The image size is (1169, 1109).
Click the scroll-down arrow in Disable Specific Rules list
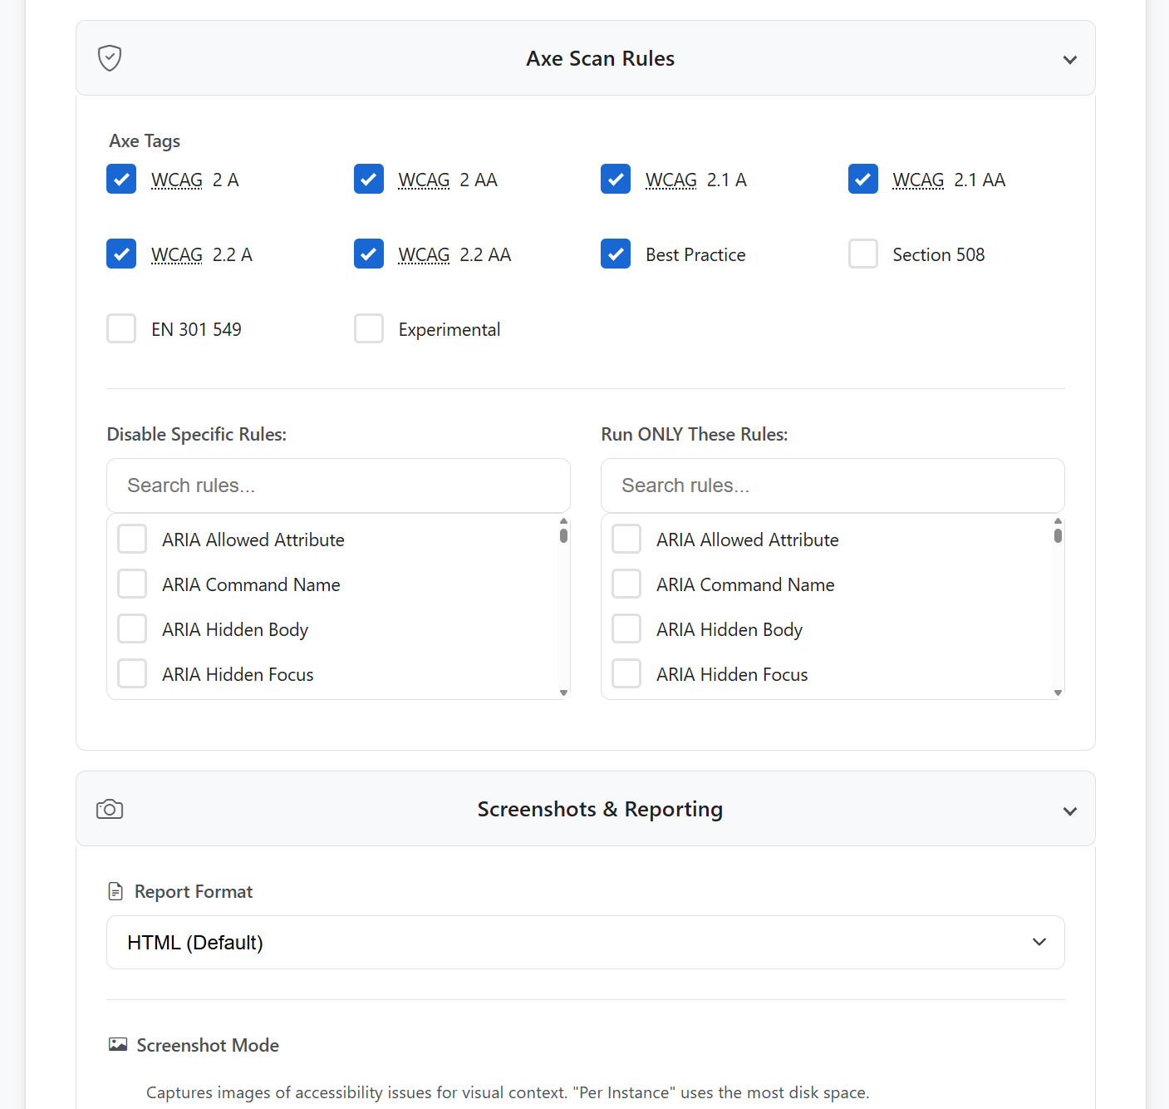tap(563, 693)
